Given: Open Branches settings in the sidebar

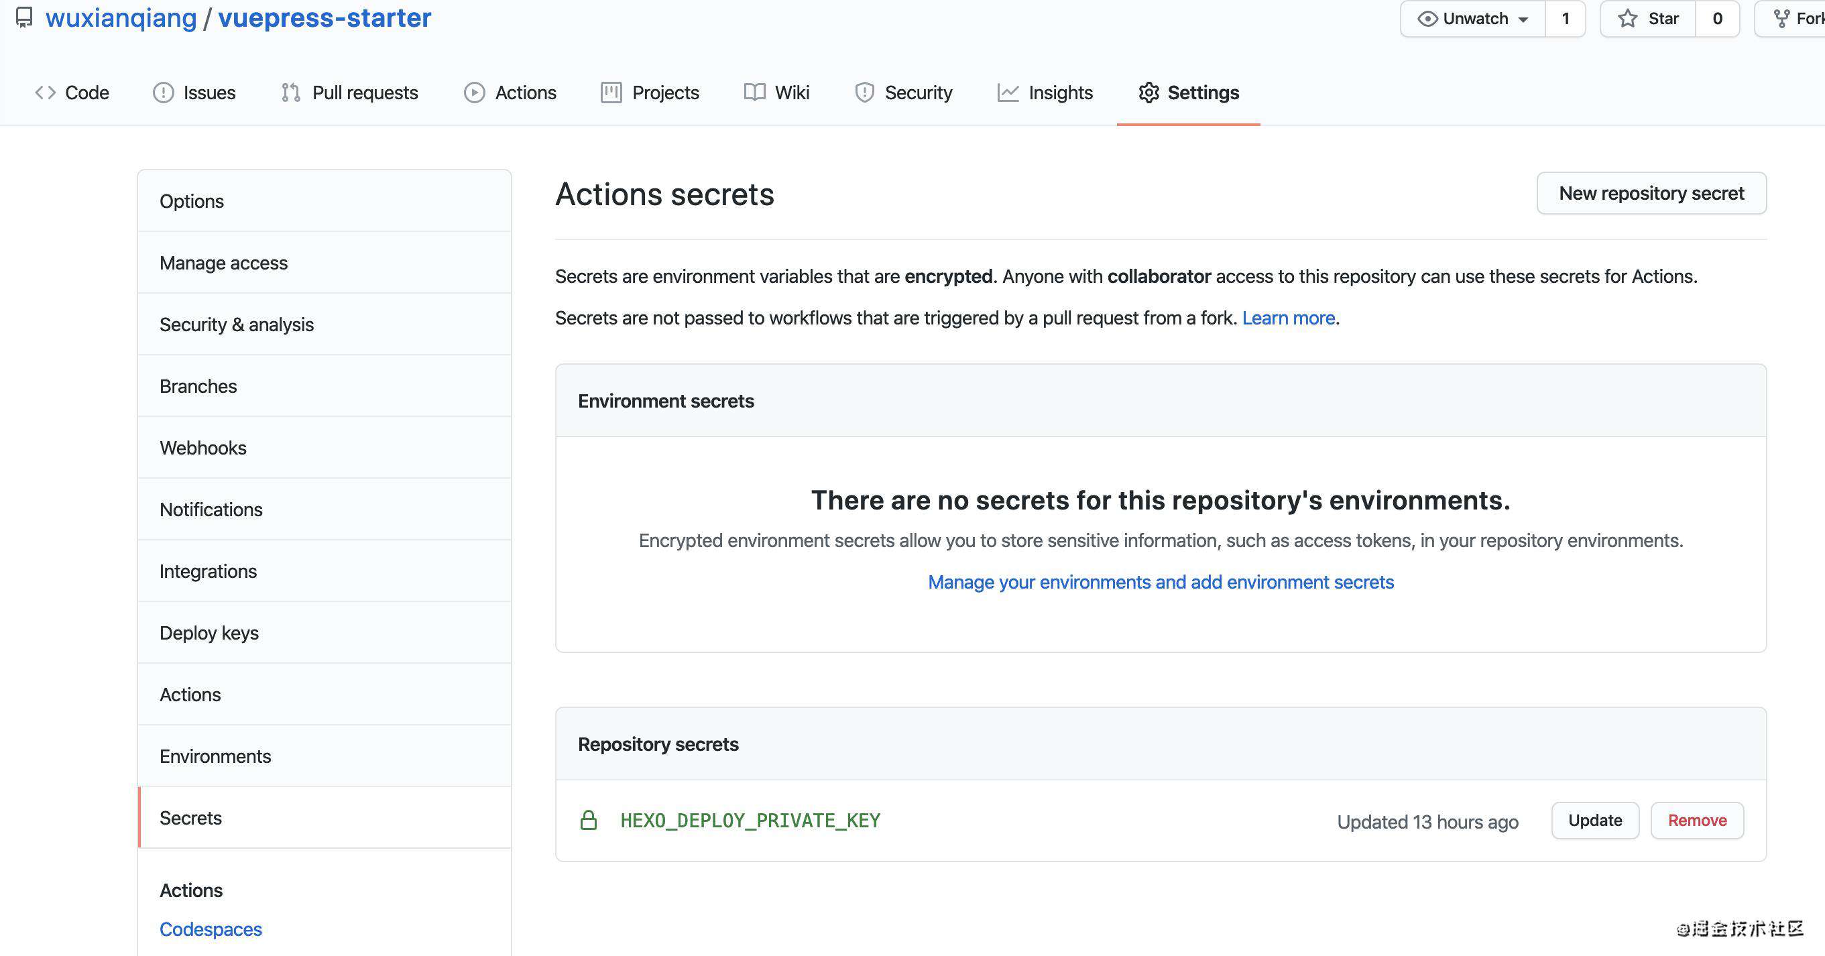Looking at the screenshot, I should tap(325, 386).
